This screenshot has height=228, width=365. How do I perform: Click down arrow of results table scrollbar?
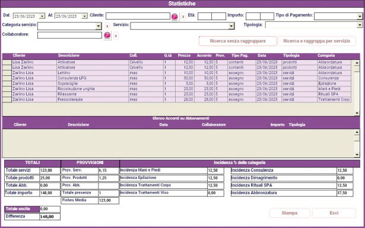pyautogui.click(x=357, y=113)
